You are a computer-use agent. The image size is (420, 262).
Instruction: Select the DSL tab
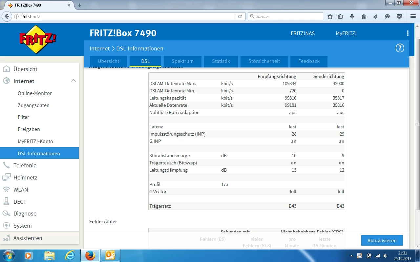point(145,61)
